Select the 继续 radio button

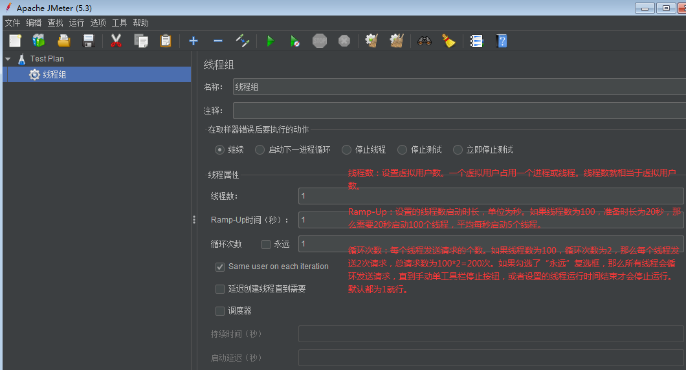tap(219, 150)
